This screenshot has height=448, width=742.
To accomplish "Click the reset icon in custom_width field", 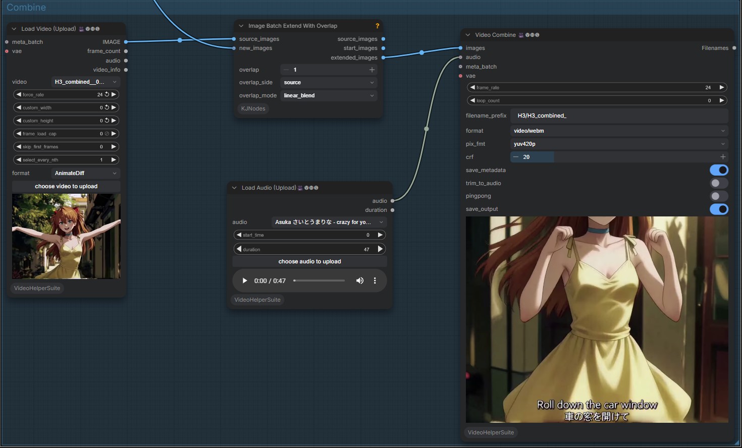I will [x=107, y=107].
